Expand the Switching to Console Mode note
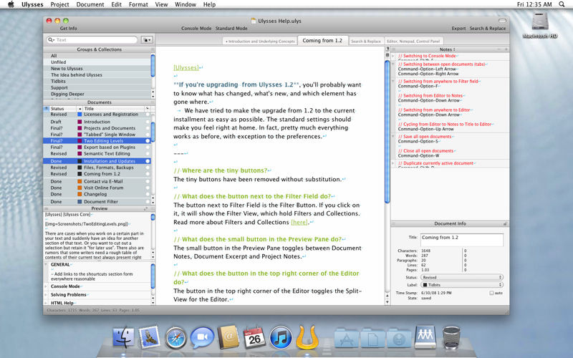Image resolution: width=573 pixels, height=358 pixels. [393, 57]
